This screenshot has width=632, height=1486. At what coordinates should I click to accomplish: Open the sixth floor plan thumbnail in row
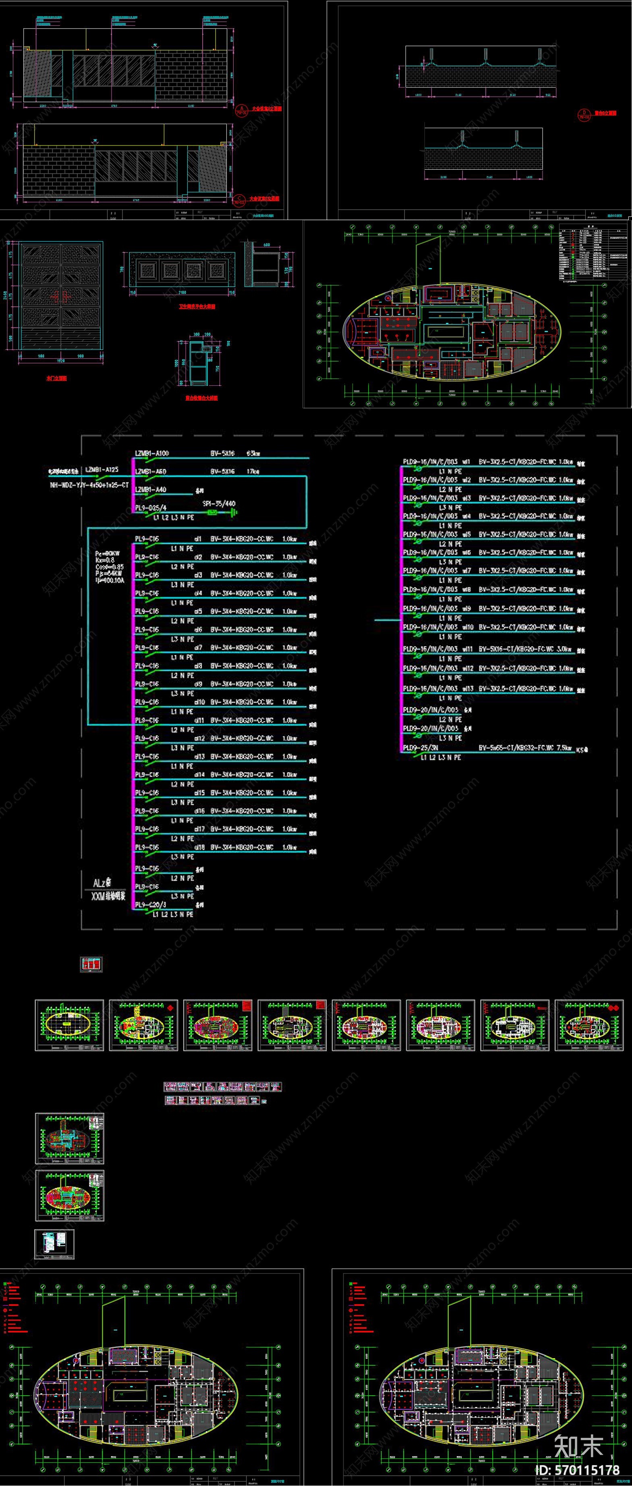pos(441,1025)
